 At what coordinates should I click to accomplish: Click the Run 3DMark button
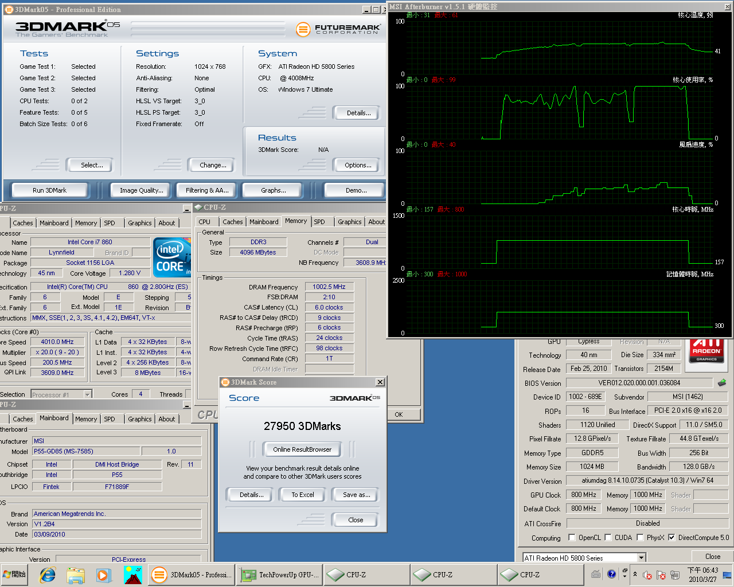click(49, 190)
